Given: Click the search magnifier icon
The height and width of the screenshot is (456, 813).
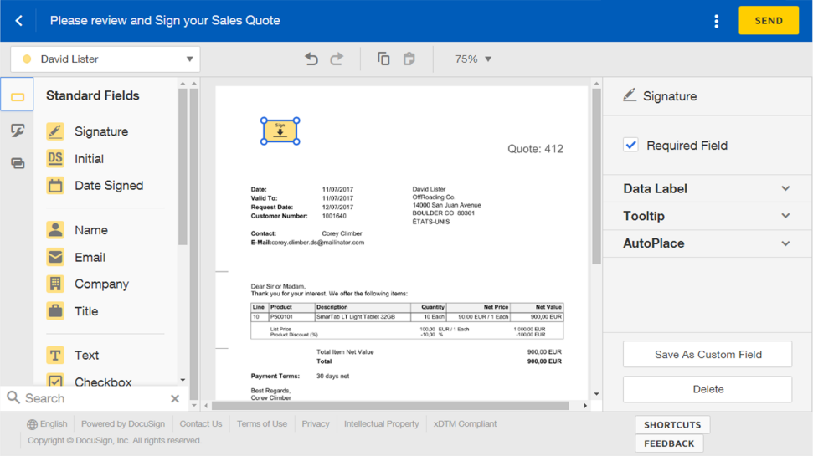Looking at the screenshot, I should [13, 398].
